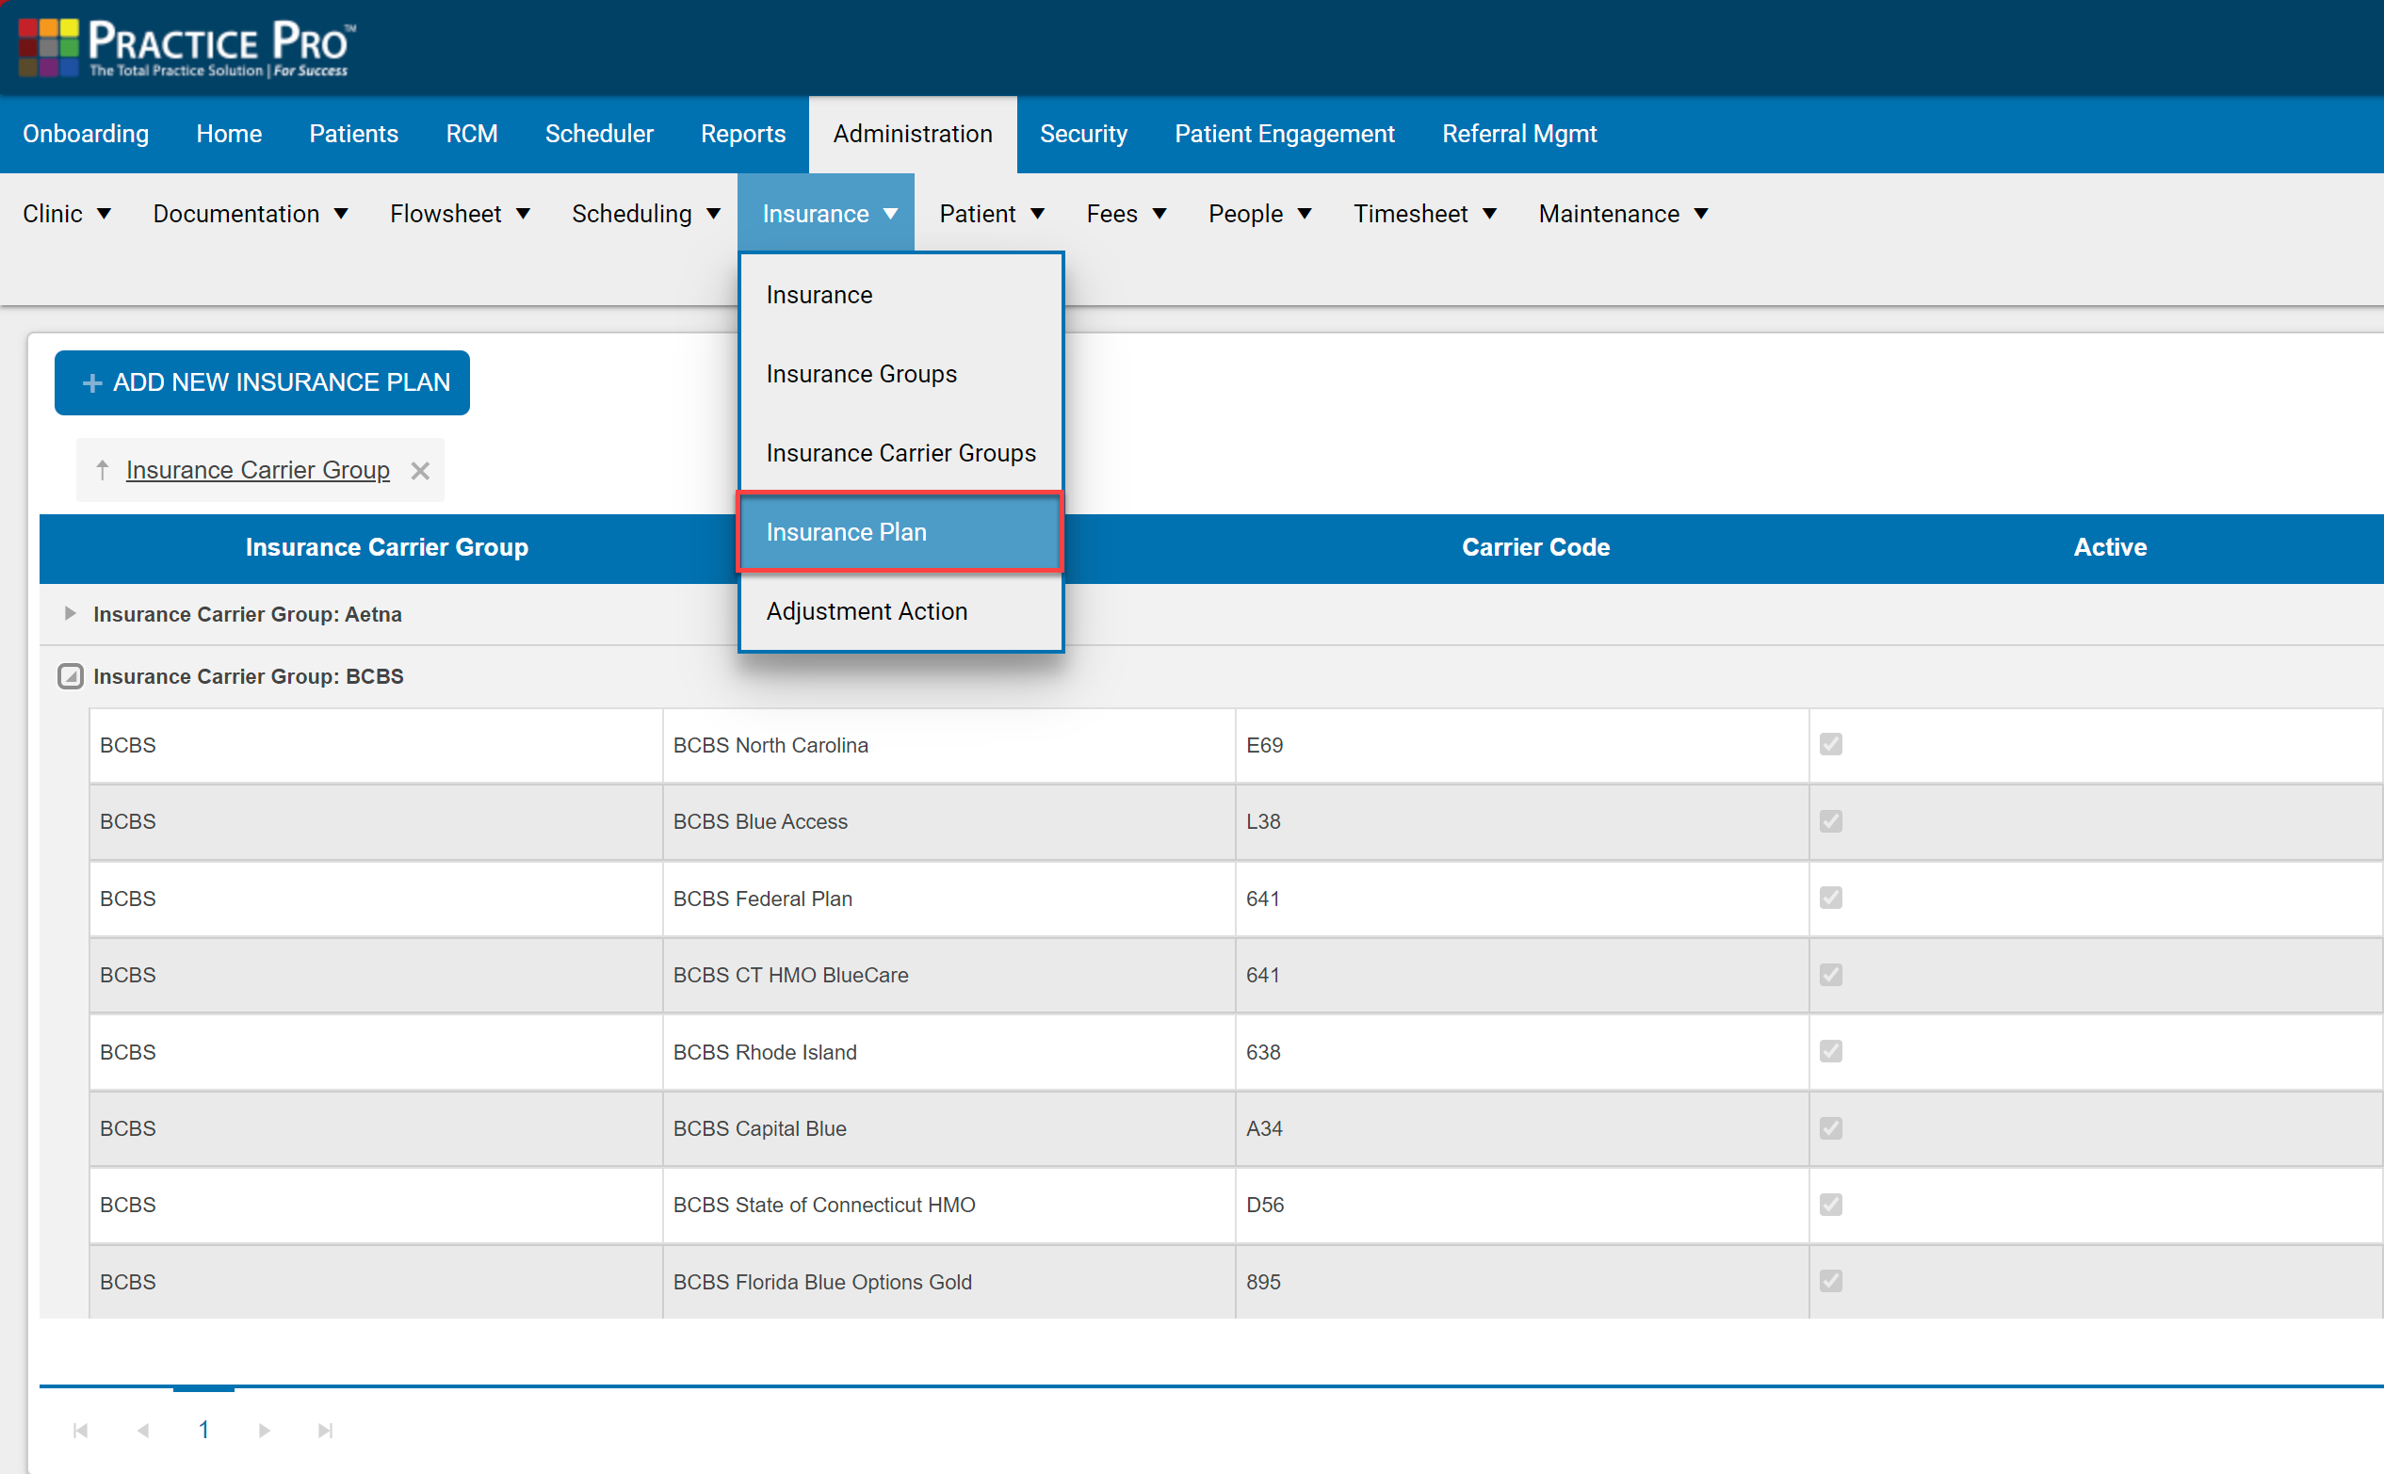Image resolution: width=2384 pixels, height=1474 pixels.
Task: Jump to the last page arrow
Action: point(326,1430)
